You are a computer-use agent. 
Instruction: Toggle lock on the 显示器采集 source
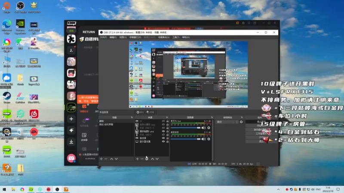coord(167,142)
